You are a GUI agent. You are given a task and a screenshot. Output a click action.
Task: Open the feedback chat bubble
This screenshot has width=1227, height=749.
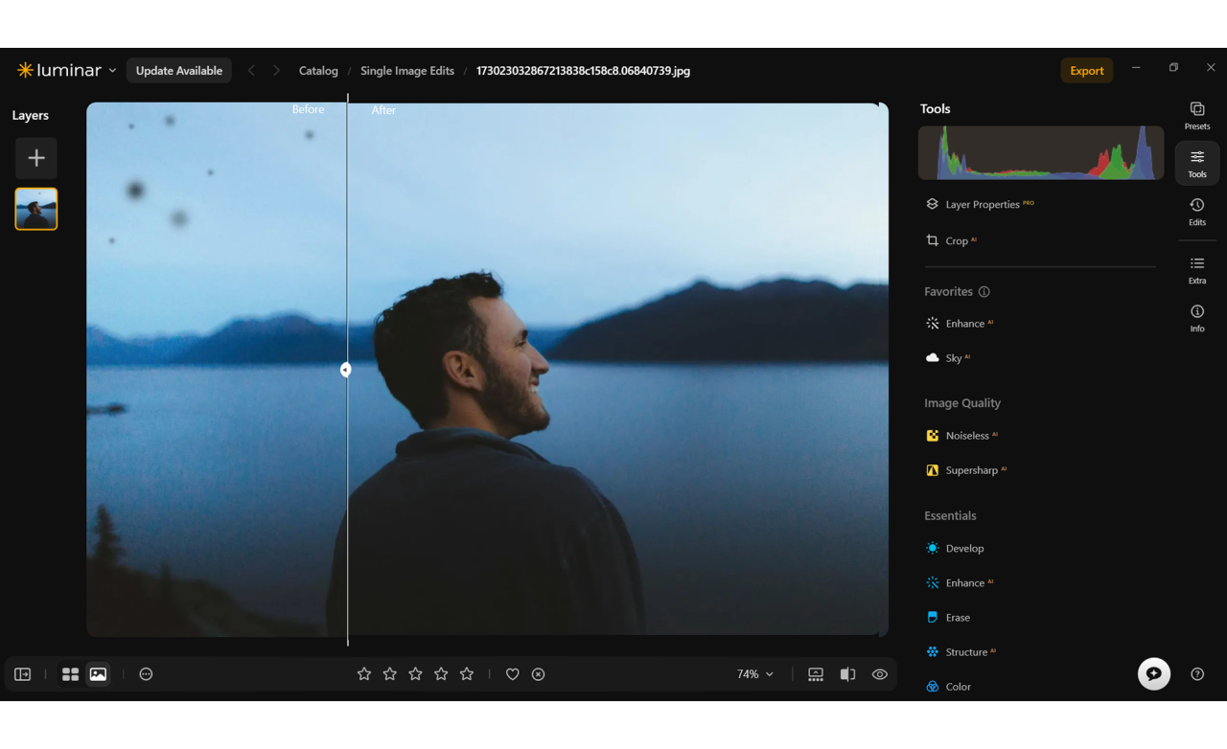pyautogui.click(x=1154, y=673)
